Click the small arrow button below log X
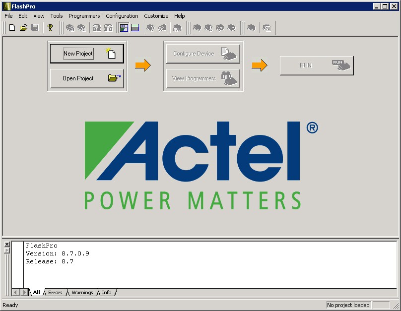The image size is (401, 311). pos(7,250)
